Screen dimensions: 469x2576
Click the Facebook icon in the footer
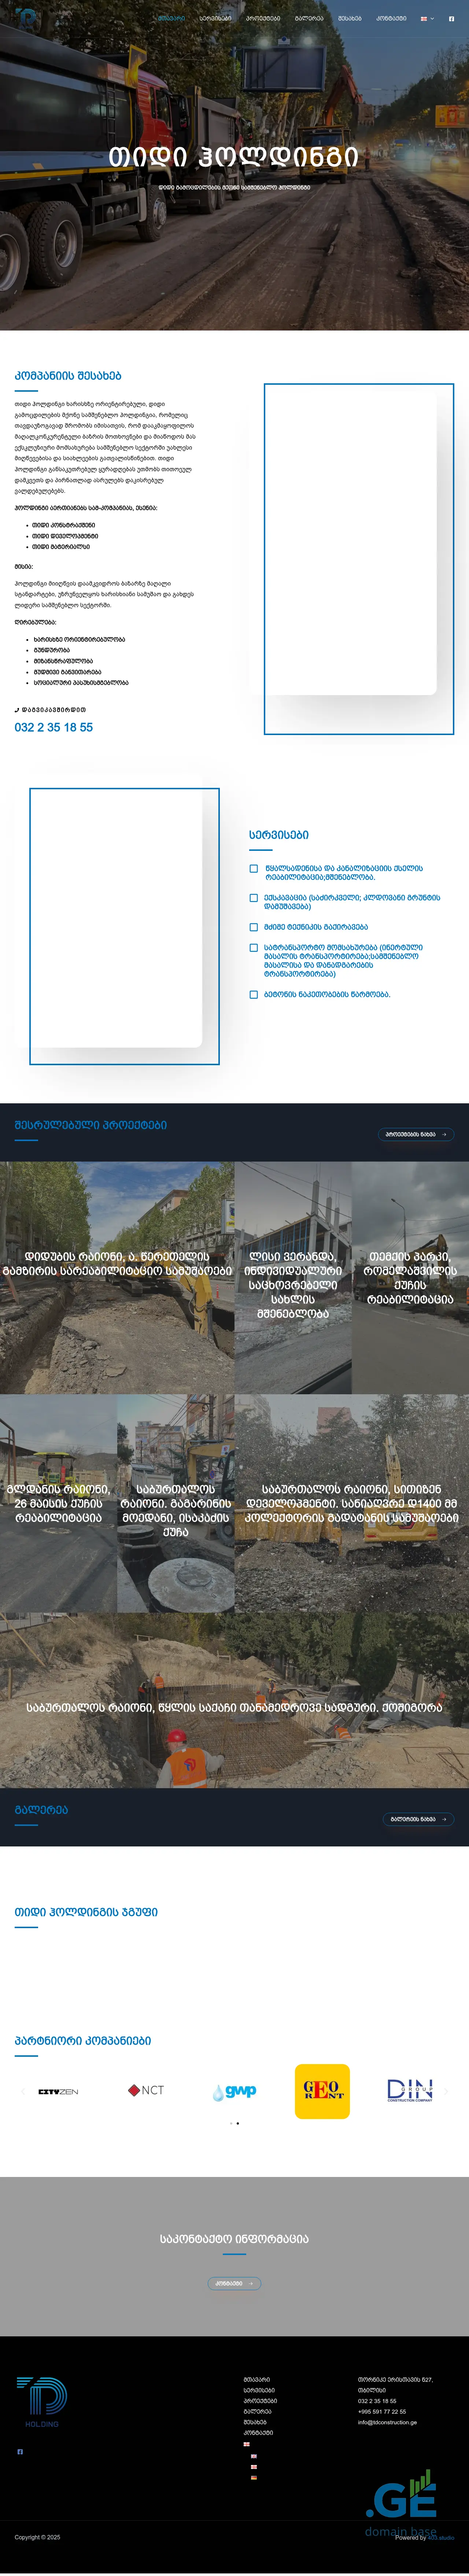(x=20, y=2451)
